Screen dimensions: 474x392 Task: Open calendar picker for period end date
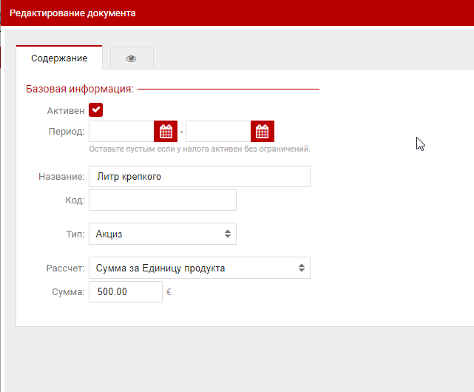[x=263, y=132]
